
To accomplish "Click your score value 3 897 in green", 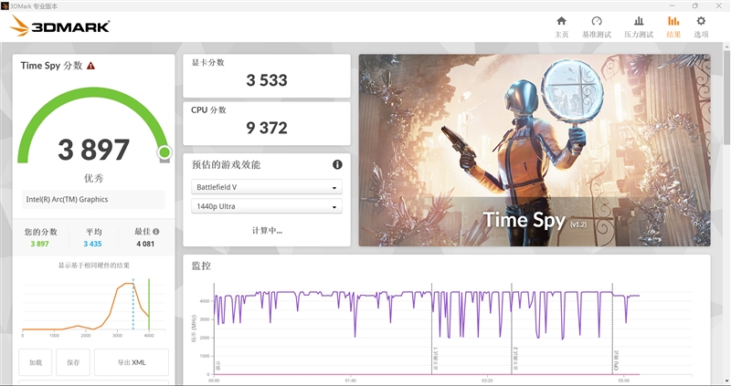I will (x=39, y=244).
